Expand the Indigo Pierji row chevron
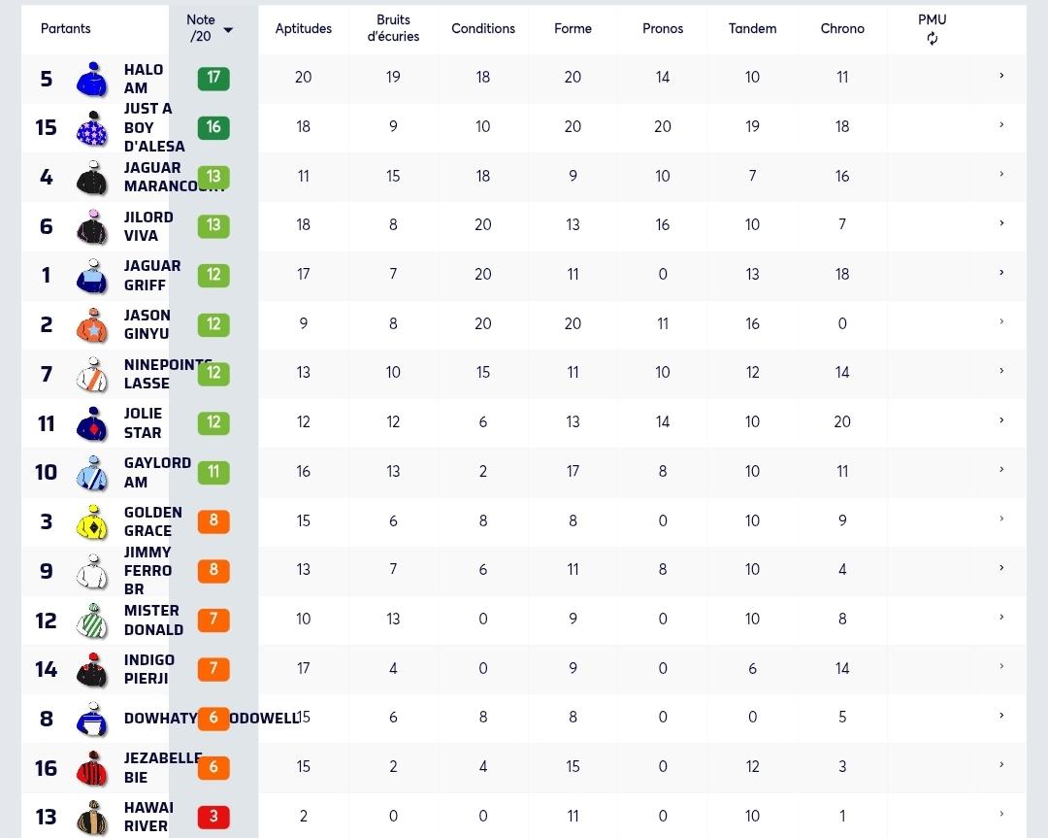This screenshot has width=1048, height=838. tap(1001, 666)
